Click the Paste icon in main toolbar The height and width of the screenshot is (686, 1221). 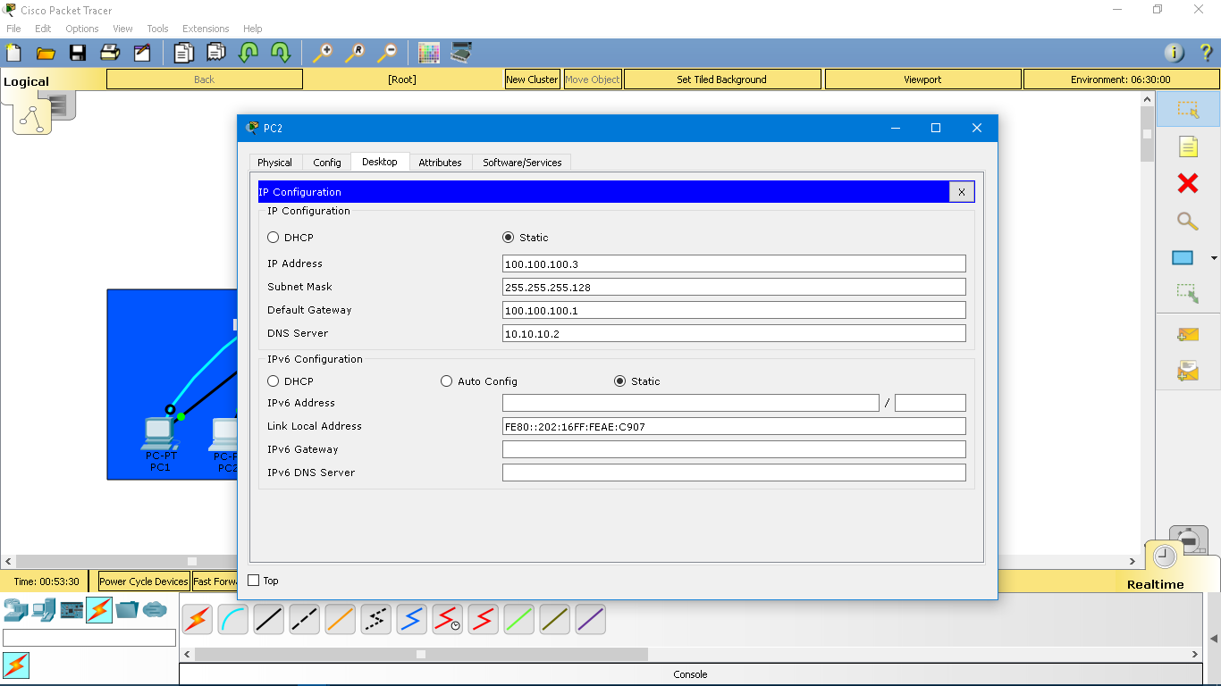click(216, 53)
